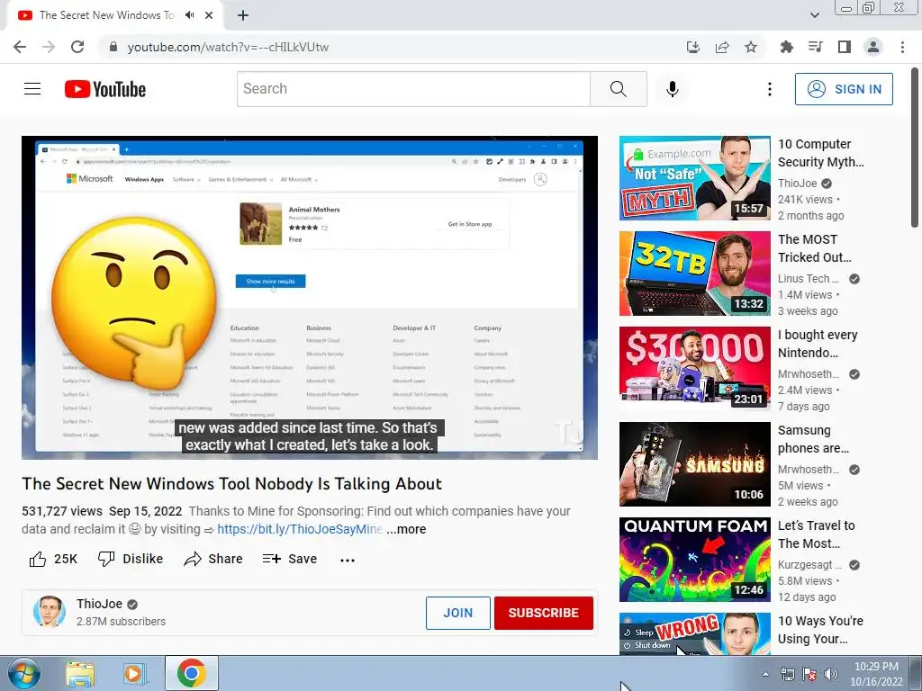
Task: Click 'Samsung phones are...' video title
Action: [x=813, y=439]
